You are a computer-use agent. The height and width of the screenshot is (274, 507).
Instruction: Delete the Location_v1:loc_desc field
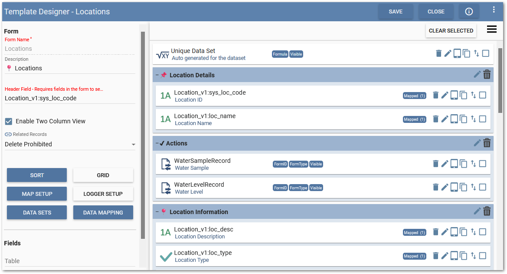click(436, 232)
